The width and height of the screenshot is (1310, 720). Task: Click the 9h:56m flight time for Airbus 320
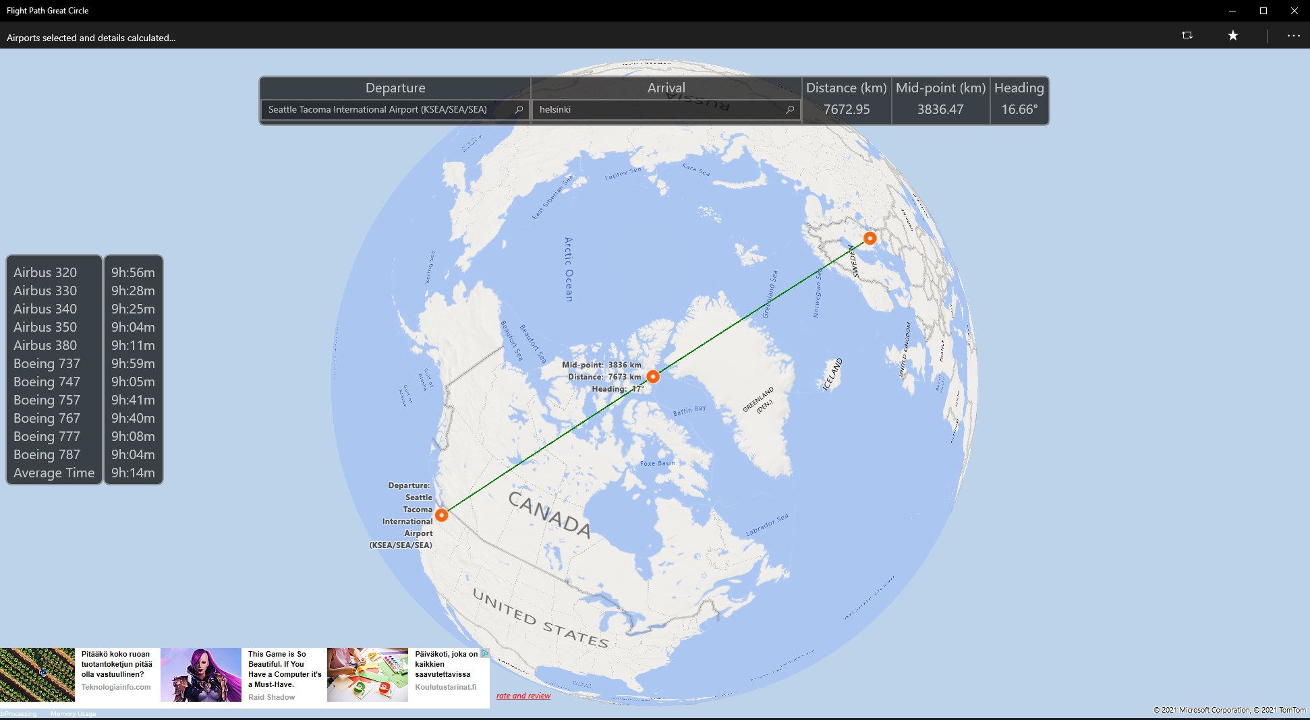[133, 272]
